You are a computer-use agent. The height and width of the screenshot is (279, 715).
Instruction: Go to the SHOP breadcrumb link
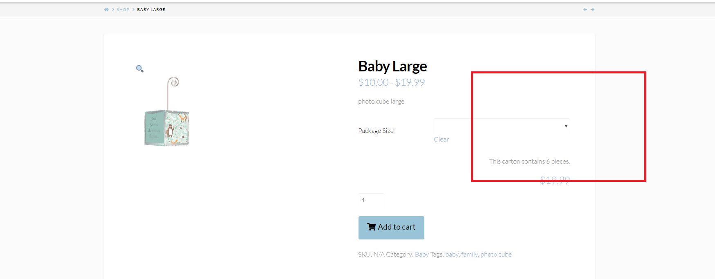(x=123, y=9)
